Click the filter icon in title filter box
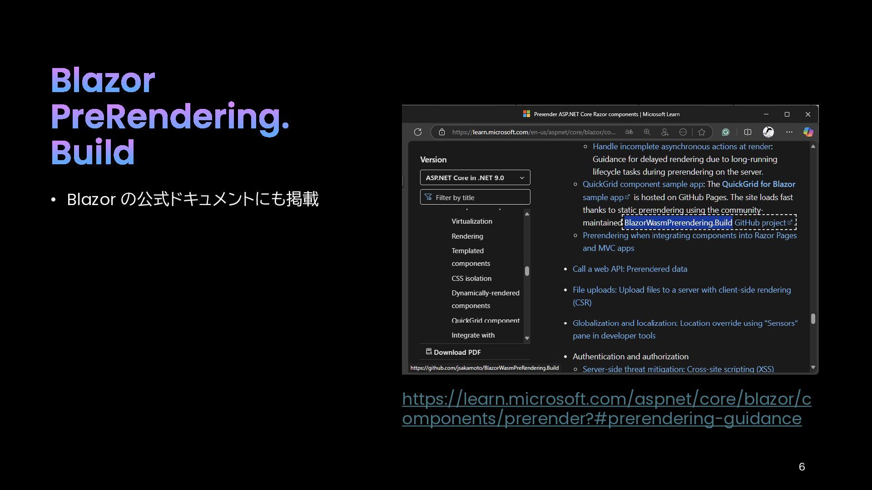872x490 pixels. pyautogui.click(x=428, y=197)
